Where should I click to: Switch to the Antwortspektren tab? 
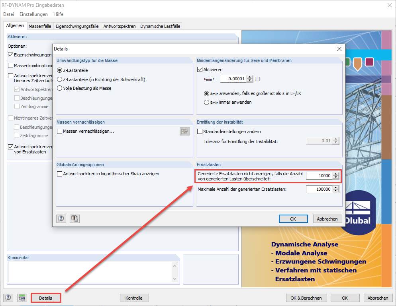pos(120,26)
